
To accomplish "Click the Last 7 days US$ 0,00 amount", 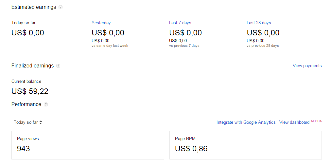I will coord(185,33).
